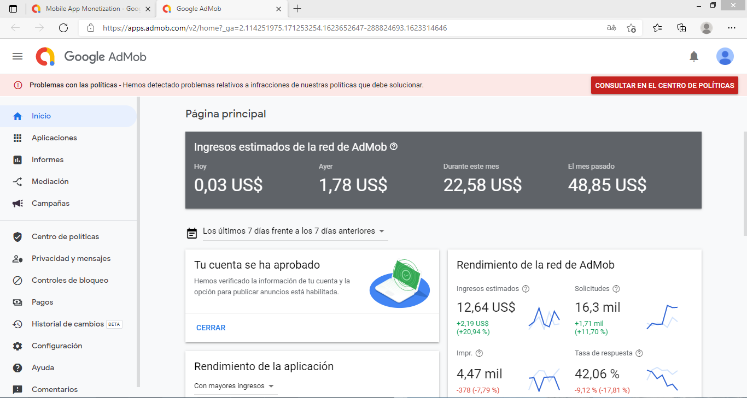Click the Privacidad y mensajes person icon
The image size is (747, 398).
17,259
